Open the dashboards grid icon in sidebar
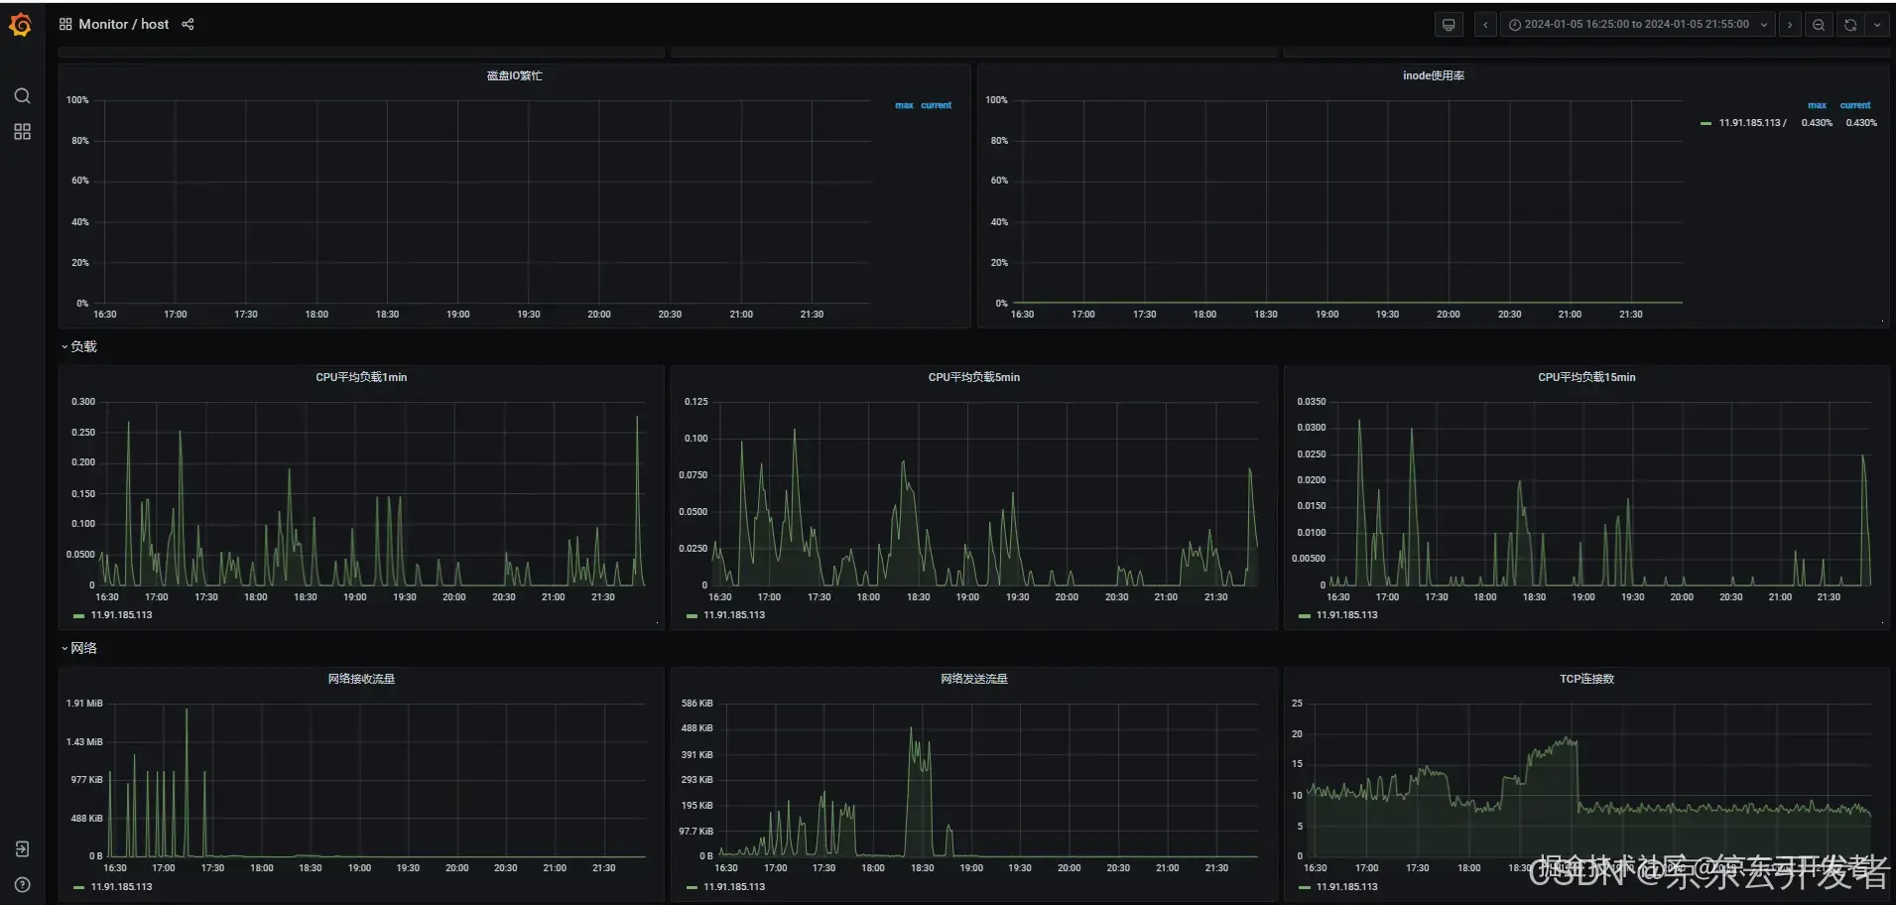This screenshot has width=1896, height=905. point(22,132)
